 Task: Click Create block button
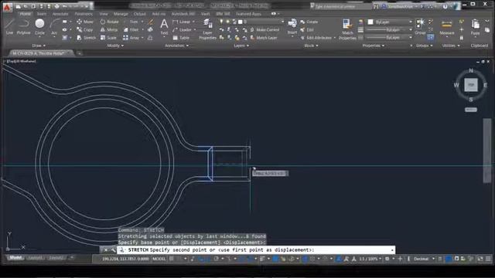(x=309, y=22)
